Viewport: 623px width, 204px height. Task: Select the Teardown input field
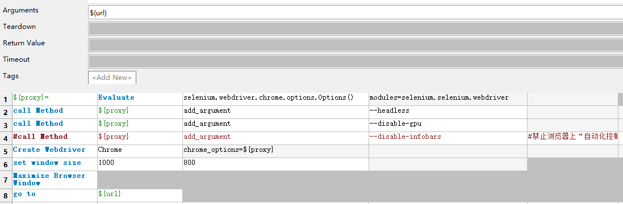pos(356,28)
